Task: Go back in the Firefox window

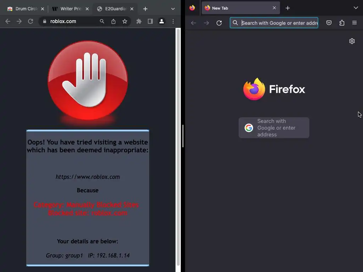Action: point(194,23)
